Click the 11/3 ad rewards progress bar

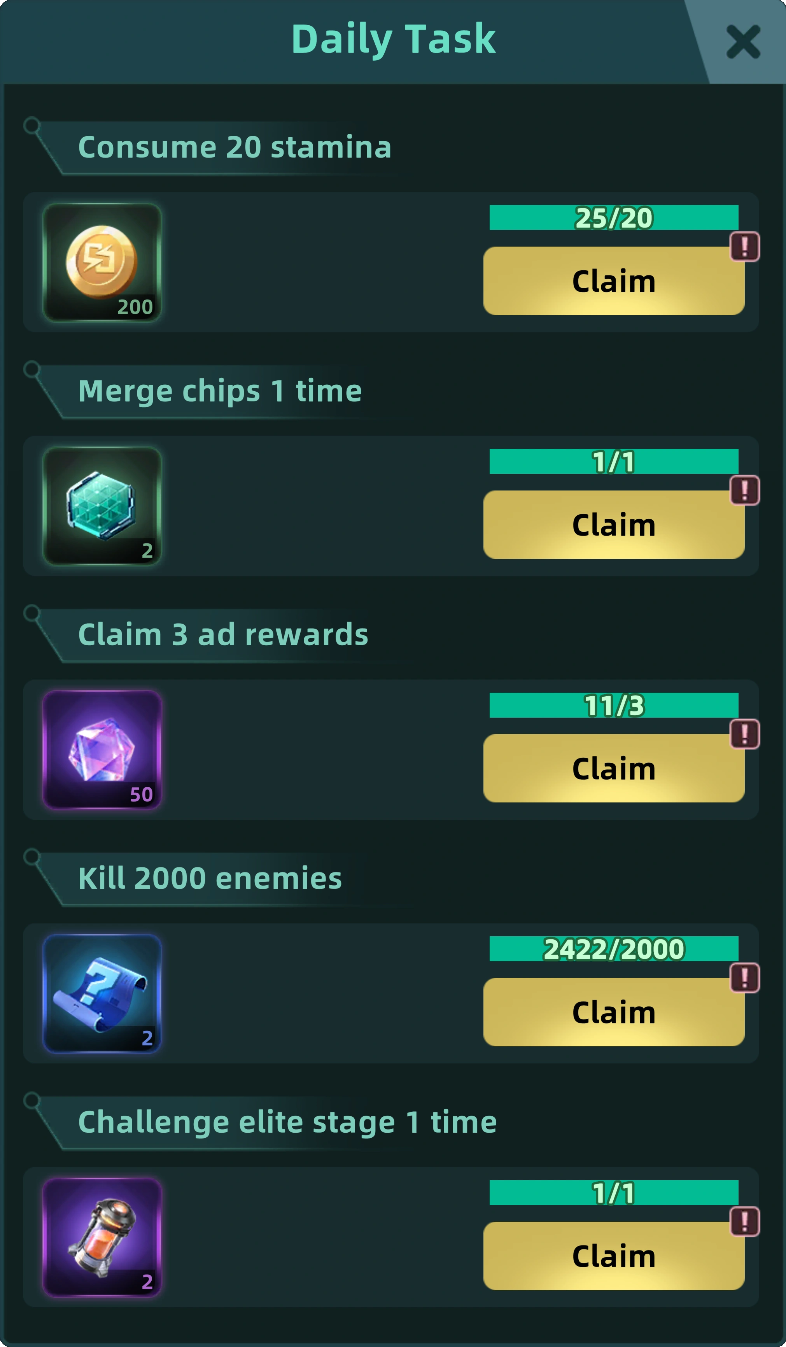click(614, 705)
